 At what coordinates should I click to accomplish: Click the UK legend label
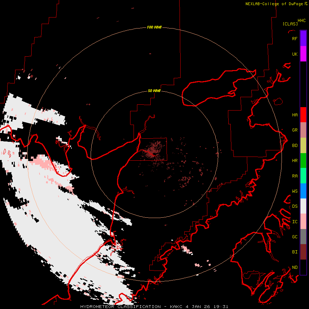coord(295,54)
